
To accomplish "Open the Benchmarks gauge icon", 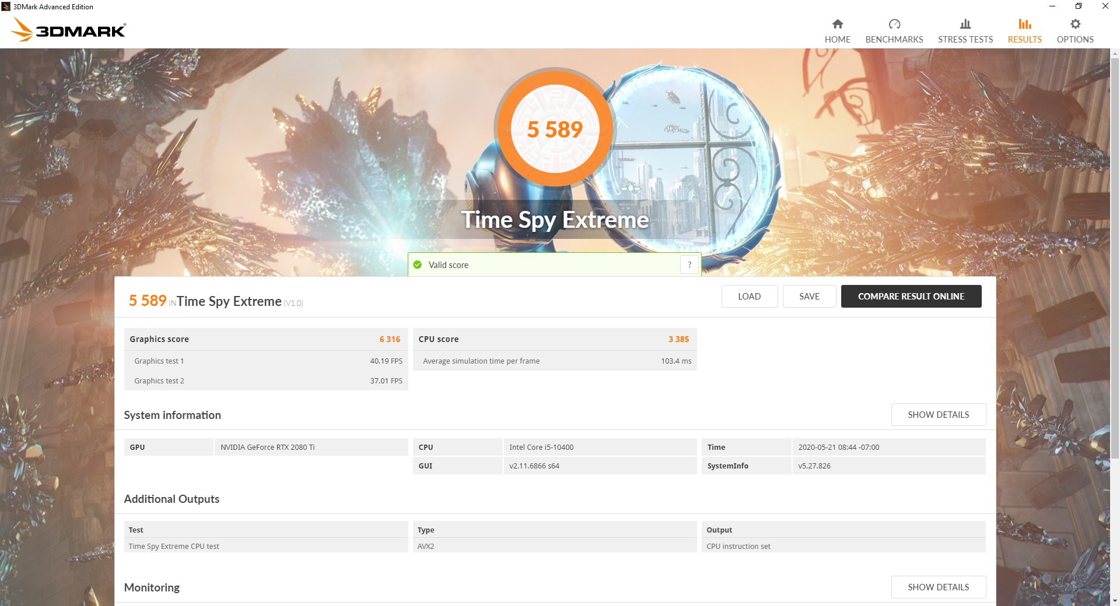I will (894, 24).
